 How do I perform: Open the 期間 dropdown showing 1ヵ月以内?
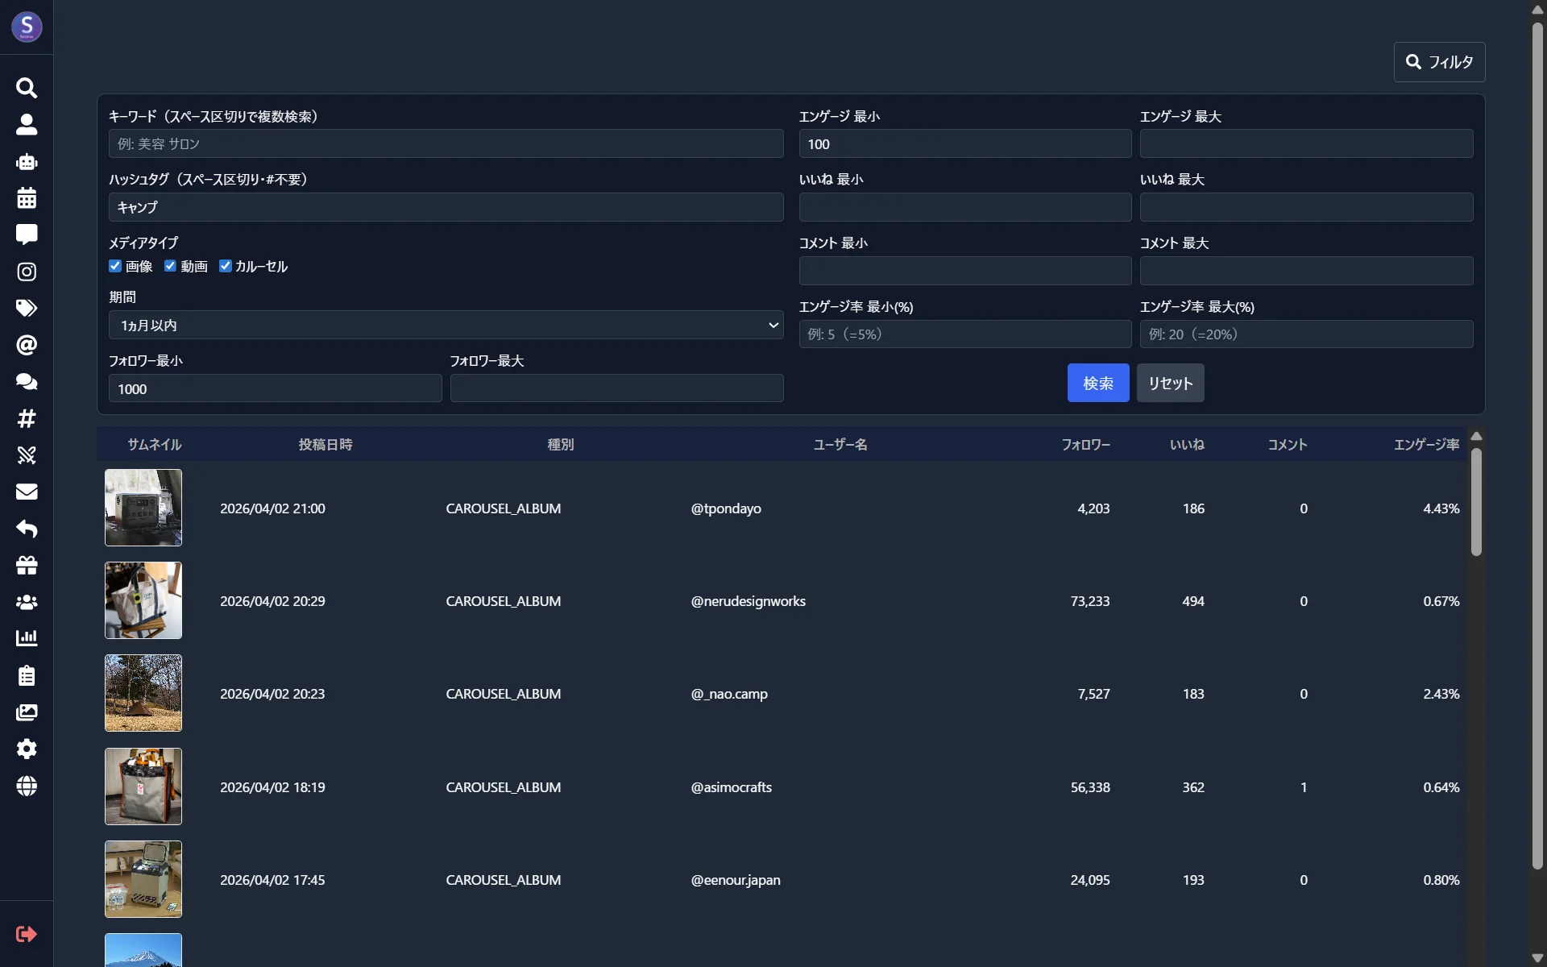446,325
